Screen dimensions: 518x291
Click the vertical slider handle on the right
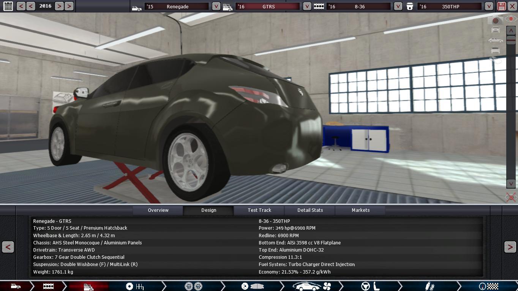point(511,41)
